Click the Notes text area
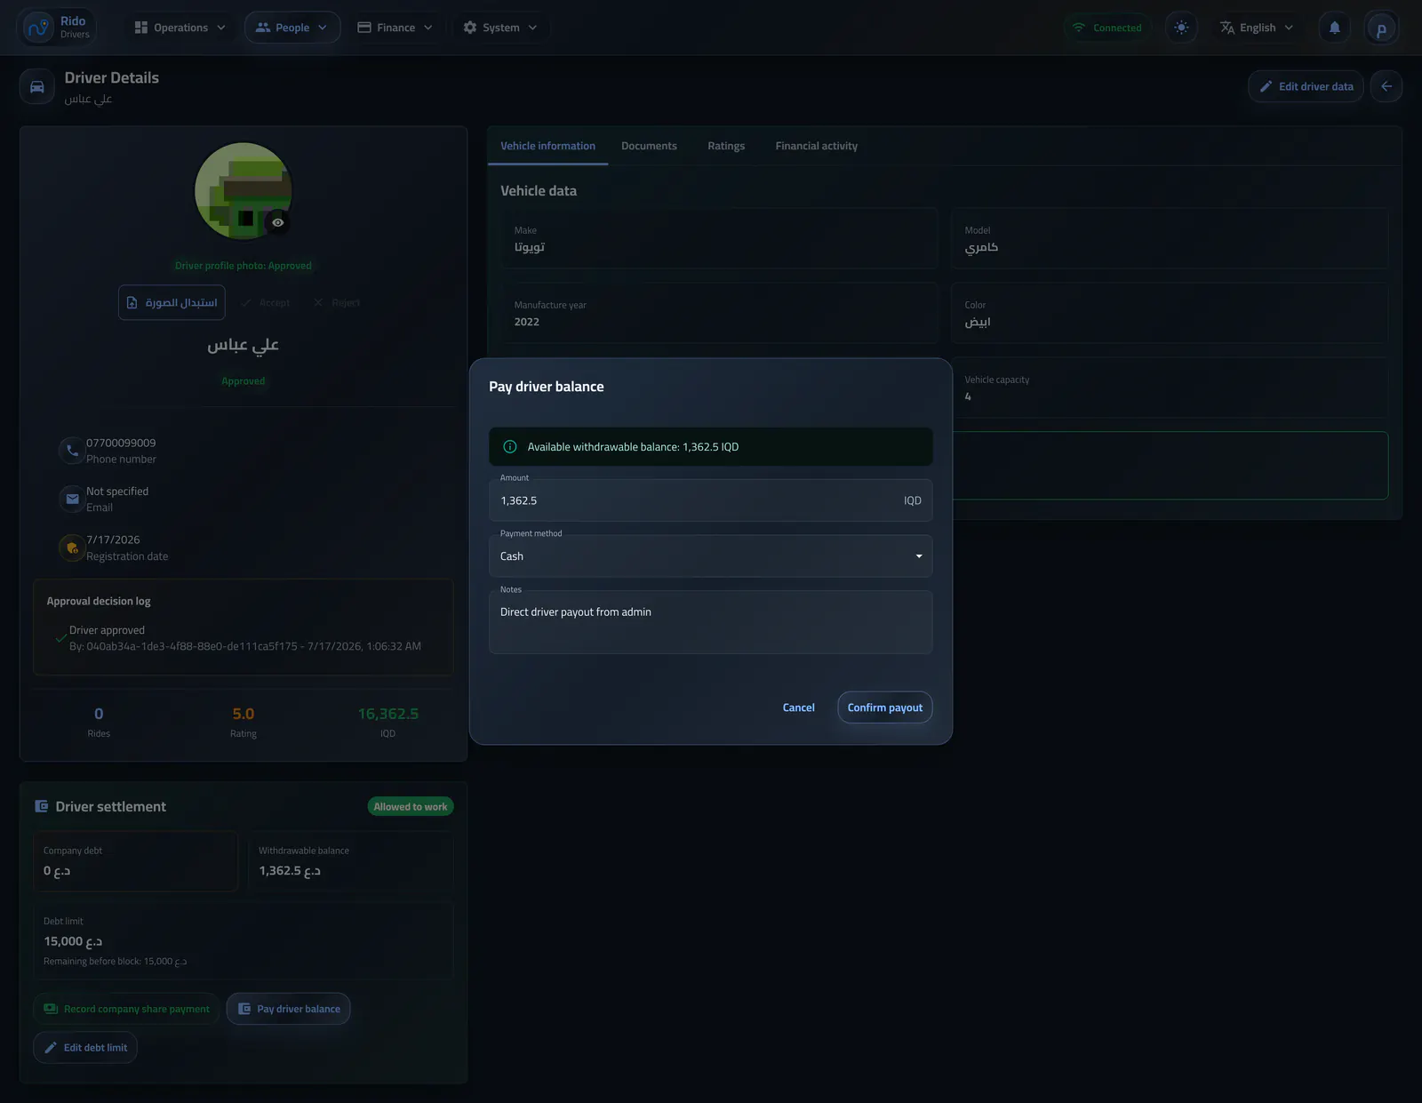The image size is (1422, 1103). click(710, 622)
